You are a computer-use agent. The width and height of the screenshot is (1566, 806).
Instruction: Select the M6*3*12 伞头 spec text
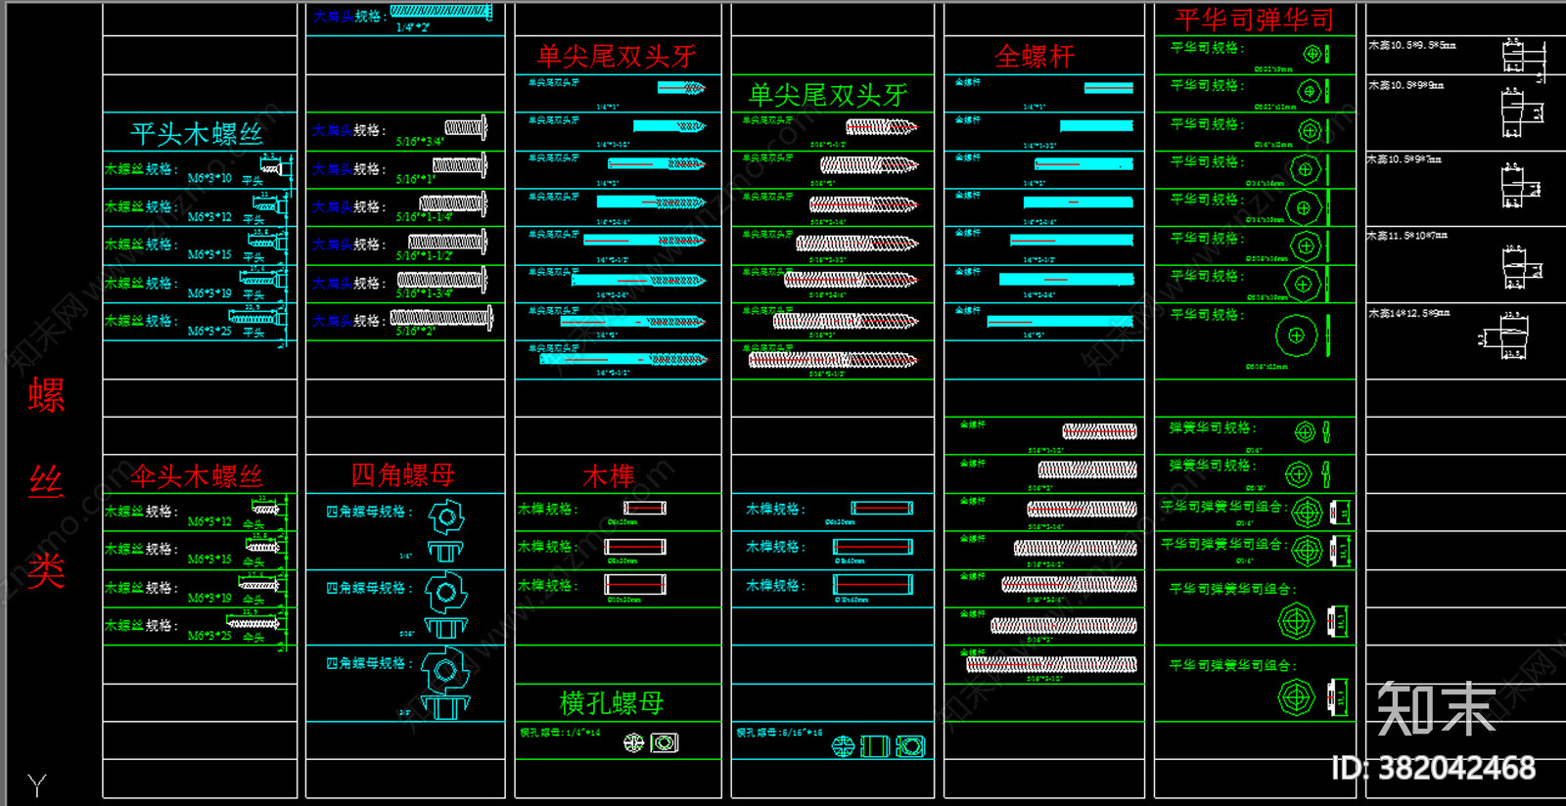point(225,522)
